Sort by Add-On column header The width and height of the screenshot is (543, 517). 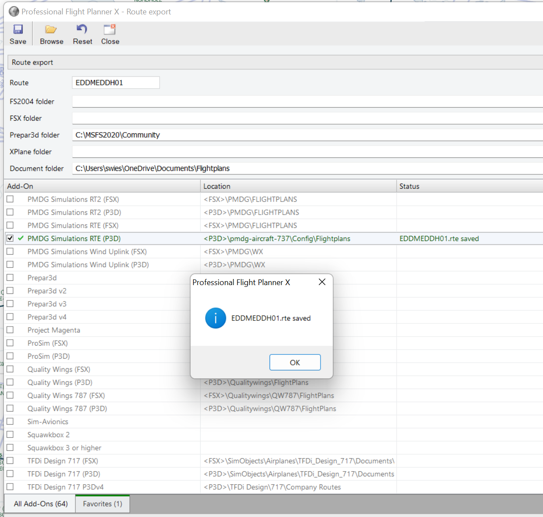click(102, 186)
